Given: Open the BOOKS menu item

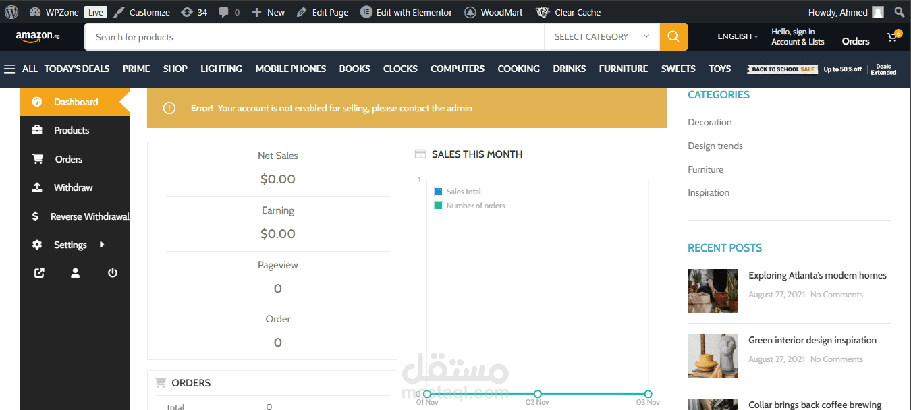Looking at the screenshot, I should click(x=355, y=69).
